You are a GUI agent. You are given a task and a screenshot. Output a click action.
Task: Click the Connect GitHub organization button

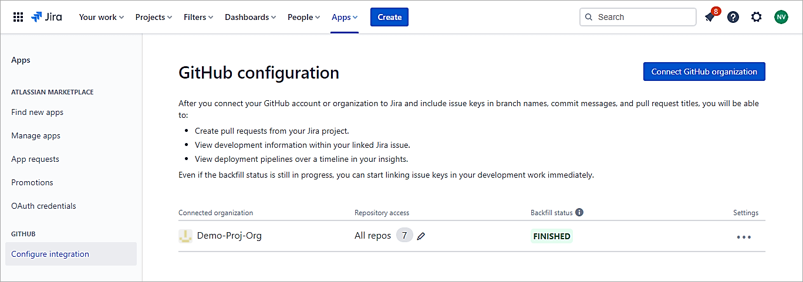(704, 72)
